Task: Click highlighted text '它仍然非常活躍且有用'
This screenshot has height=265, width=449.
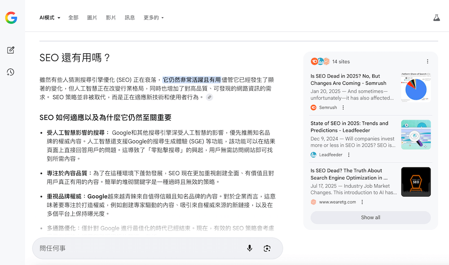Action: tap(192, 80)
